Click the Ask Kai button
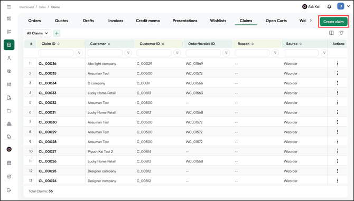The image size is (354, 201). pyautogui.click(x=311, y=7)
